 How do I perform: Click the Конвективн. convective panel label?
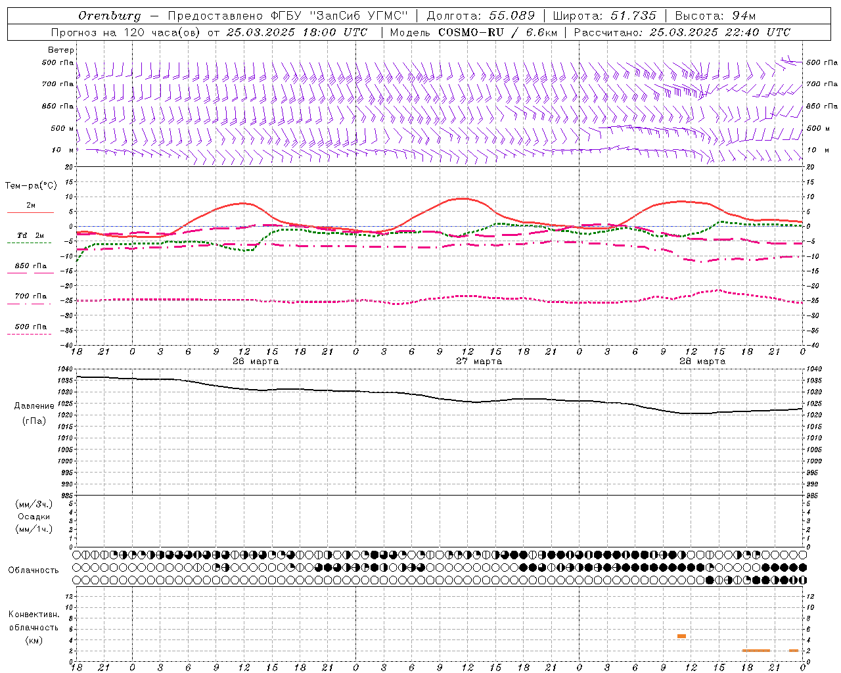34,615
